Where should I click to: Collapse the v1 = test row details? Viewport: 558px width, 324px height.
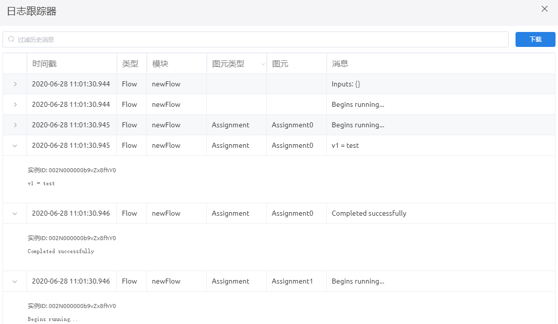15,145
